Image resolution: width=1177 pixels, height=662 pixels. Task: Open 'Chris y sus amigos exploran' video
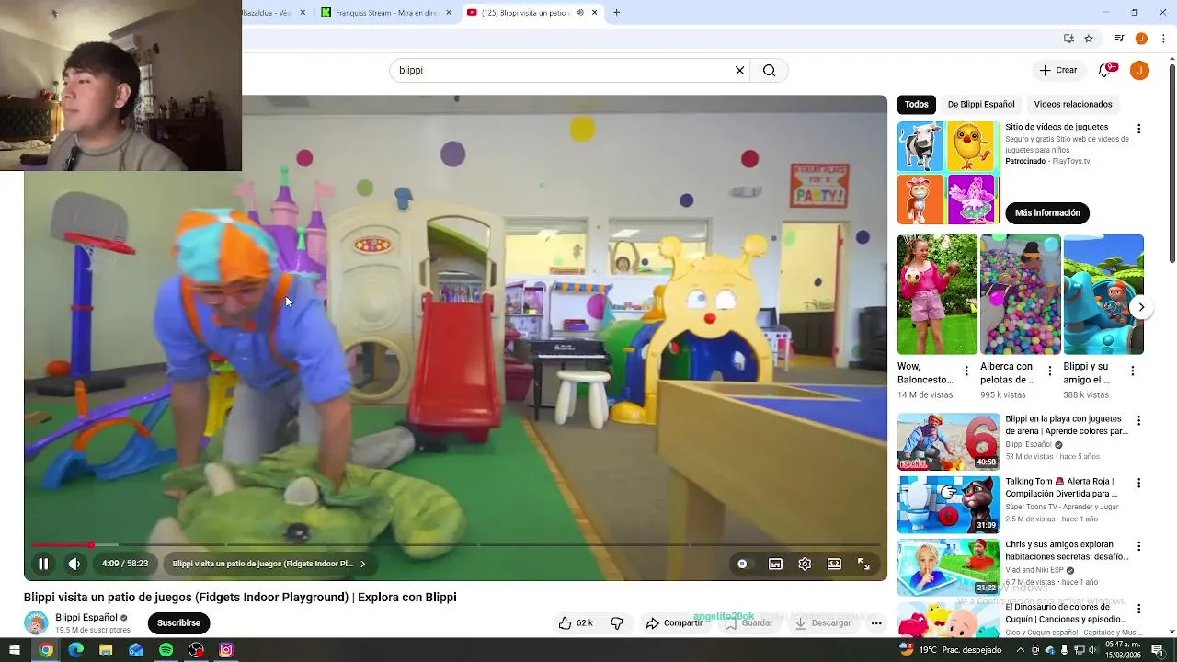(x=949, y=567)
